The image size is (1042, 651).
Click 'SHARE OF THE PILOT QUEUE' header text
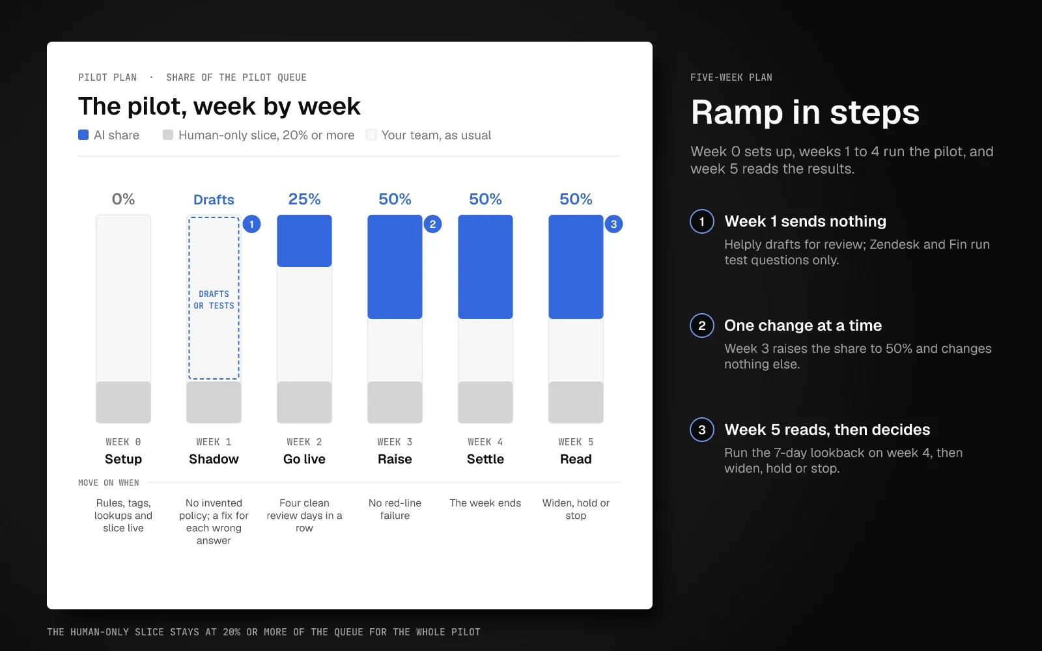coord(236,77)
